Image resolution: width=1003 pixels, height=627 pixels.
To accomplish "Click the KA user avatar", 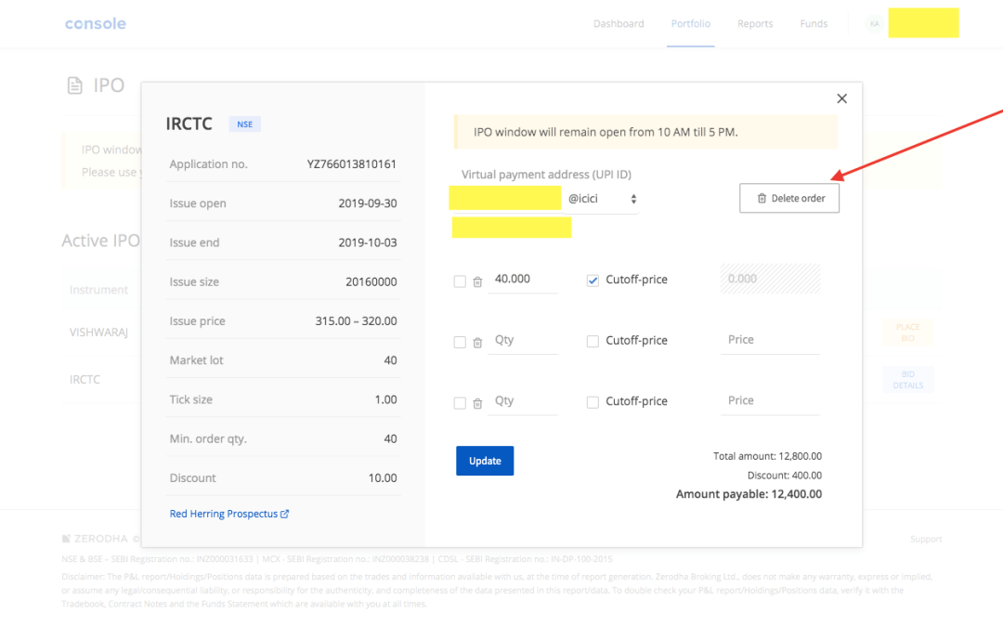I will pyautogui.click(x=874, y=23).
